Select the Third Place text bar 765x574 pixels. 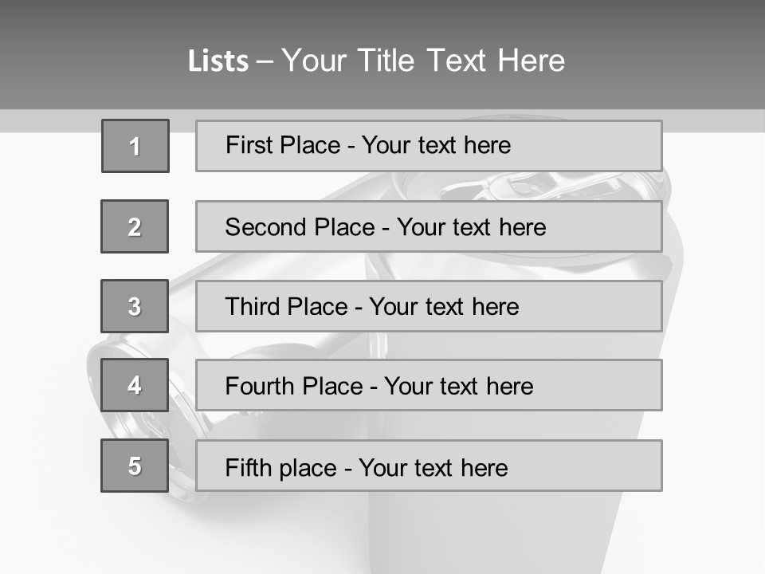(429, 306)
